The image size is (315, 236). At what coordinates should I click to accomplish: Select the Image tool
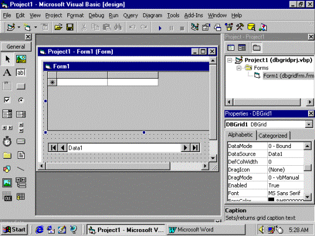tap(7, 183)
